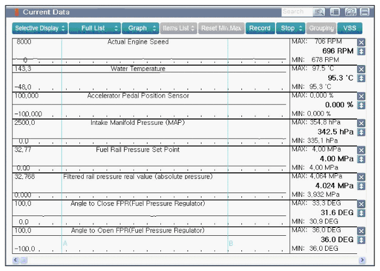Close the Water Temperature graph row
Viewport: 380px width, 271px height.
tap(361, 70)
